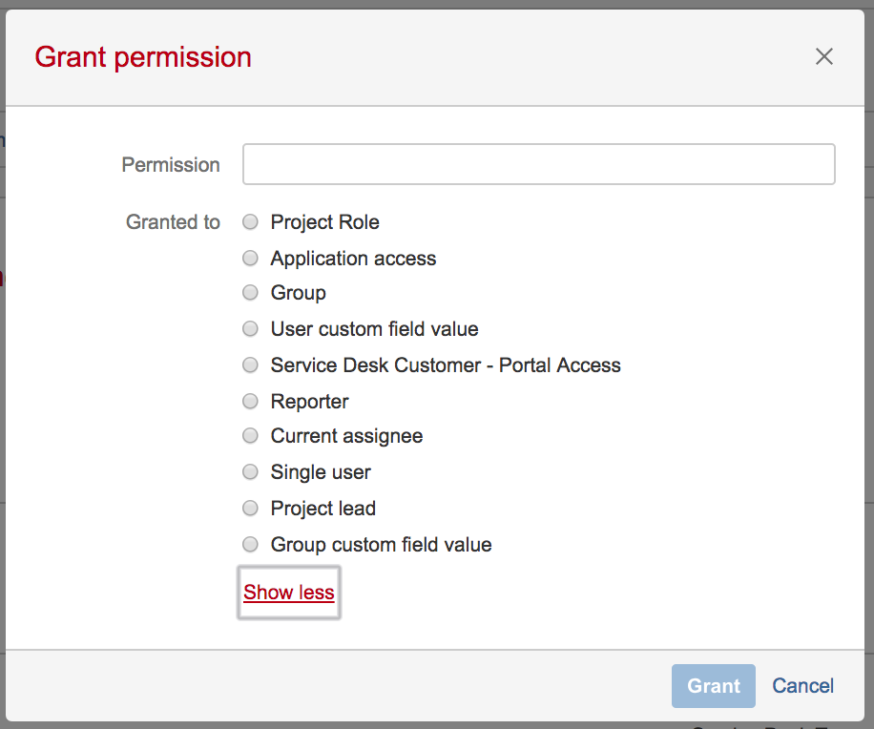Image resolution: width=874 pixels, height=729 pixels.
Task: Choose the Group custom field value option
Action: [x=250, y=545]
